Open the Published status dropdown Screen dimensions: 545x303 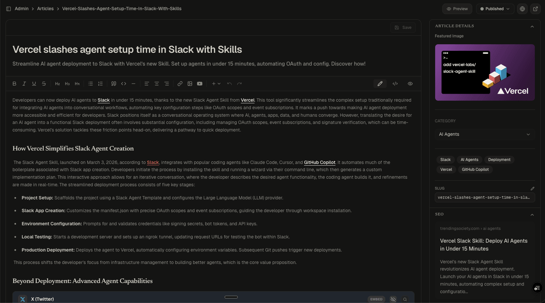[x=495, y=9]
